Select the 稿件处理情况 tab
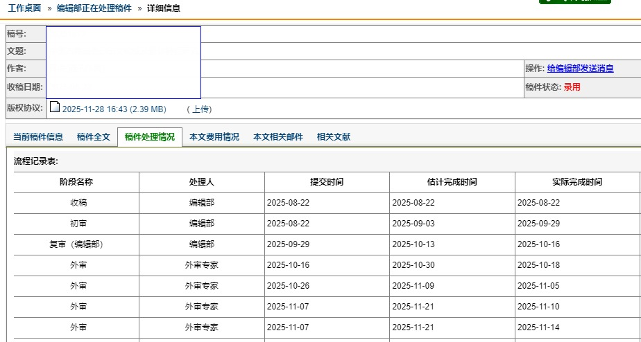This screenshot has height=342, width=641. tap(149, 137)
